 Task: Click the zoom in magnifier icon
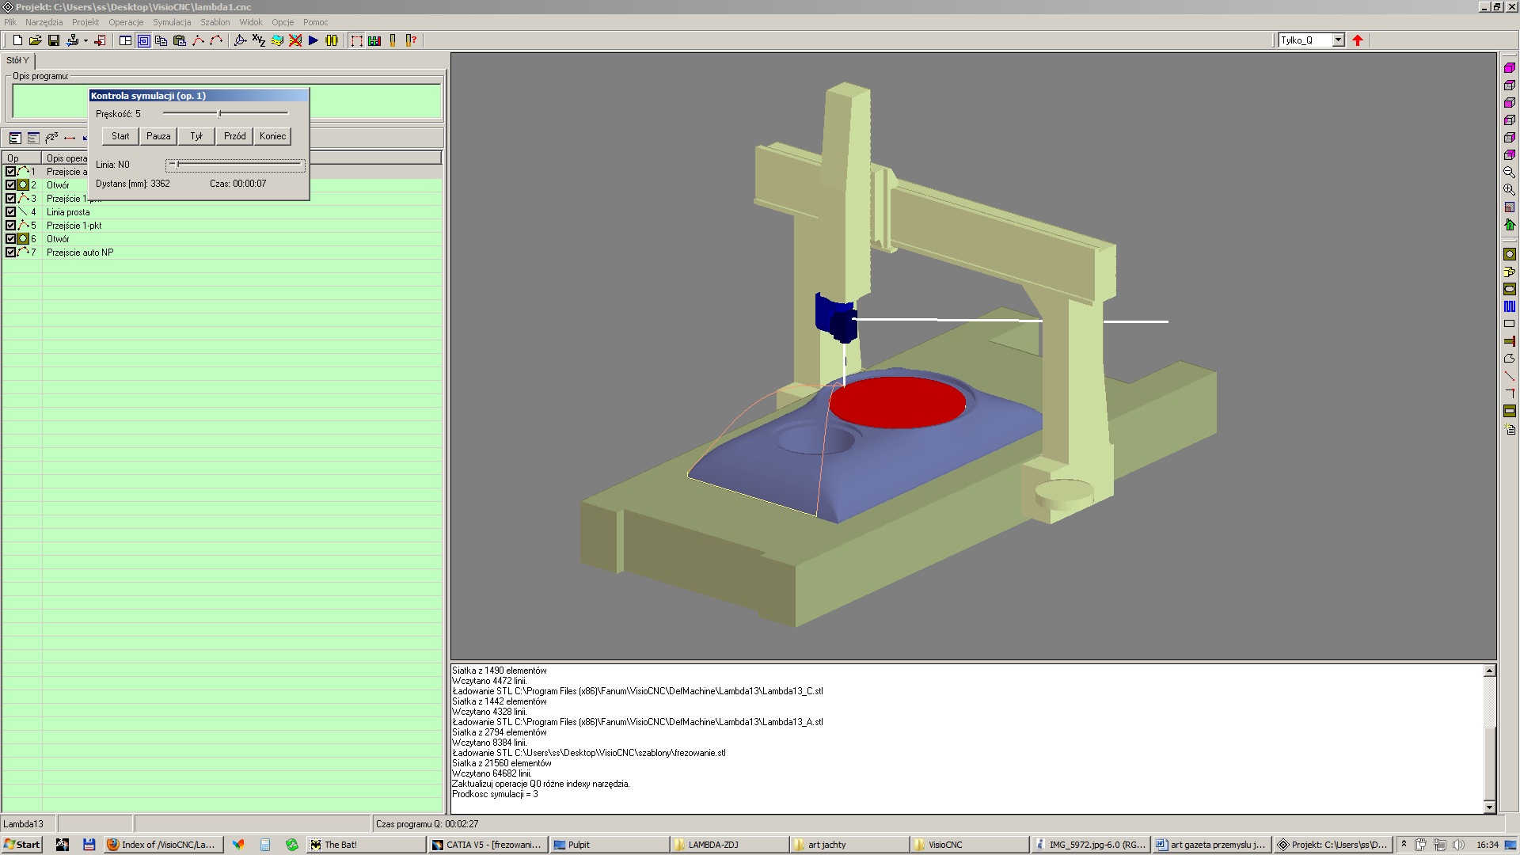(x=1509, y=190)
